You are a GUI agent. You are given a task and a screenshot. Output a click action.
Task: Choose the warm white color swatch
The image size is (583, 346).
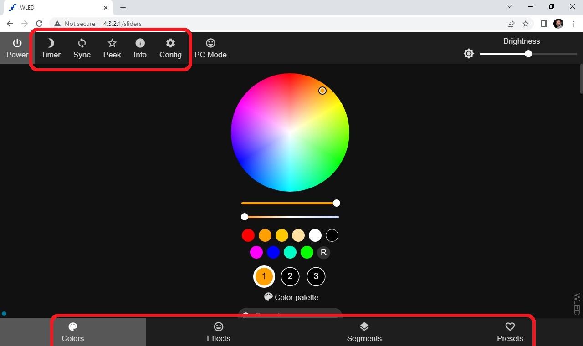point(298,235)
